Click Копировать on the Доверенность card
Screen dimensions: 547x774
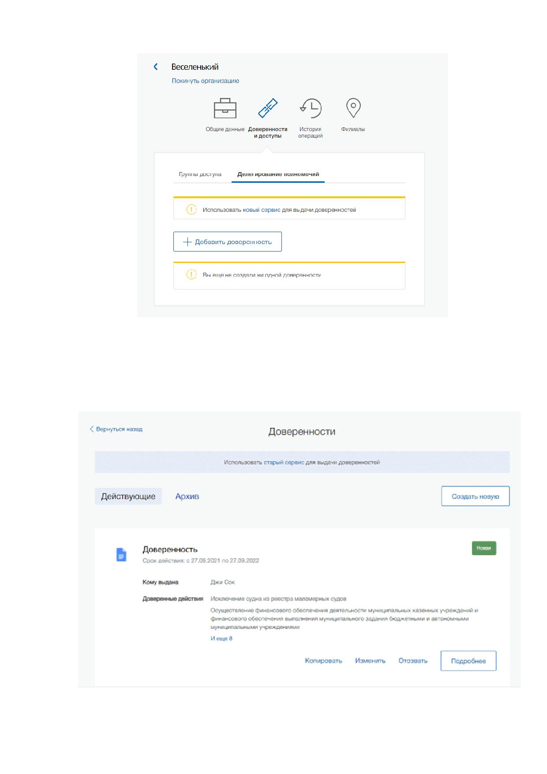tap(324, 661)
